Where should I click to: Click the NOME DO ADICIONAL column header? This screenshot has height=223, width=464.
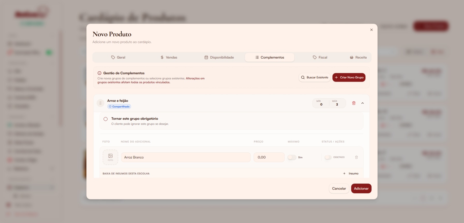[x=136, y=142]
